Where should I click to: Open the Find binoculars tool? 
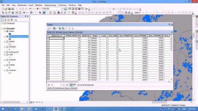pos(58,13)
